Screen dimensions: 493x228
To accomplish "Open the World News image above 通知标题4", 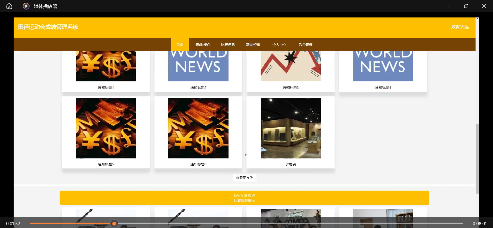I will (383, 66).
